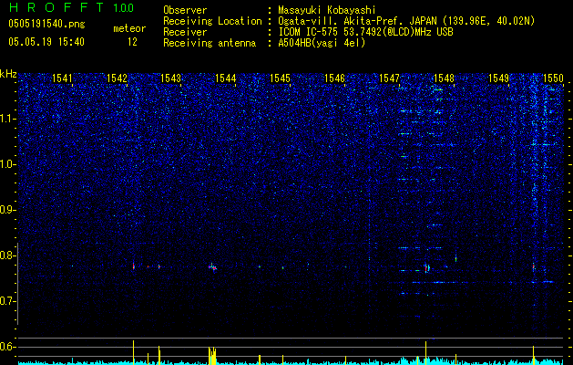Click the 'Observer' field label
The image size is (573, 365).
[x=185, y=10]
